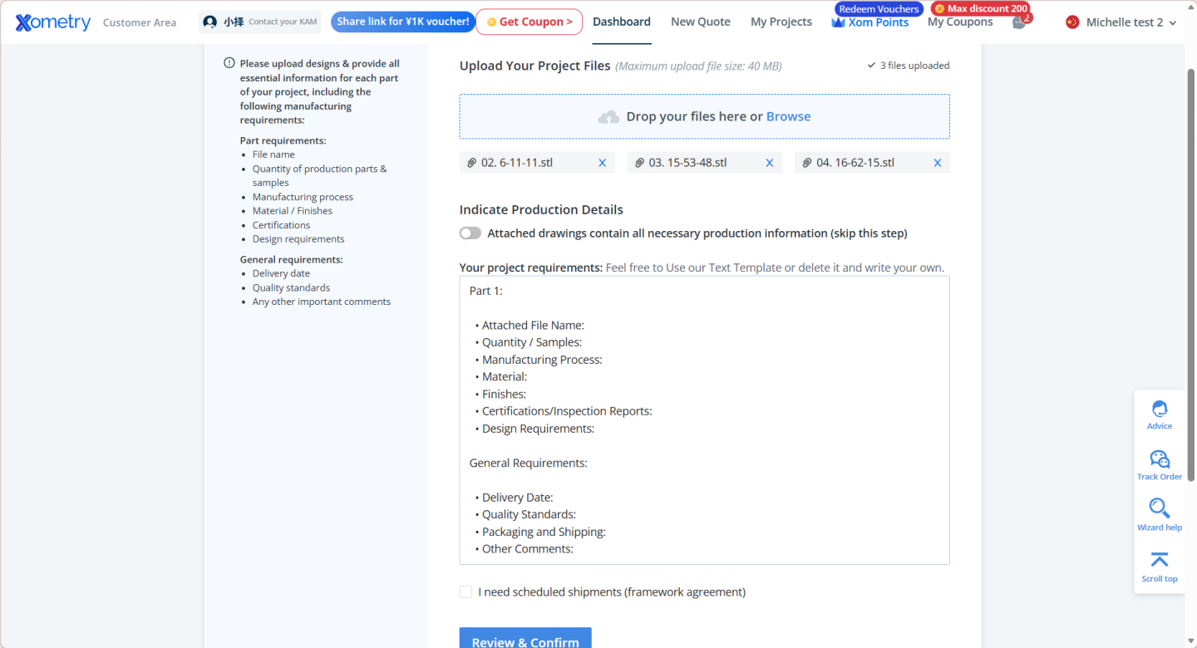This screenshot has width=1197, height=648.
Task: Click the page vertical scrollbar
Action: (1190, 274)
